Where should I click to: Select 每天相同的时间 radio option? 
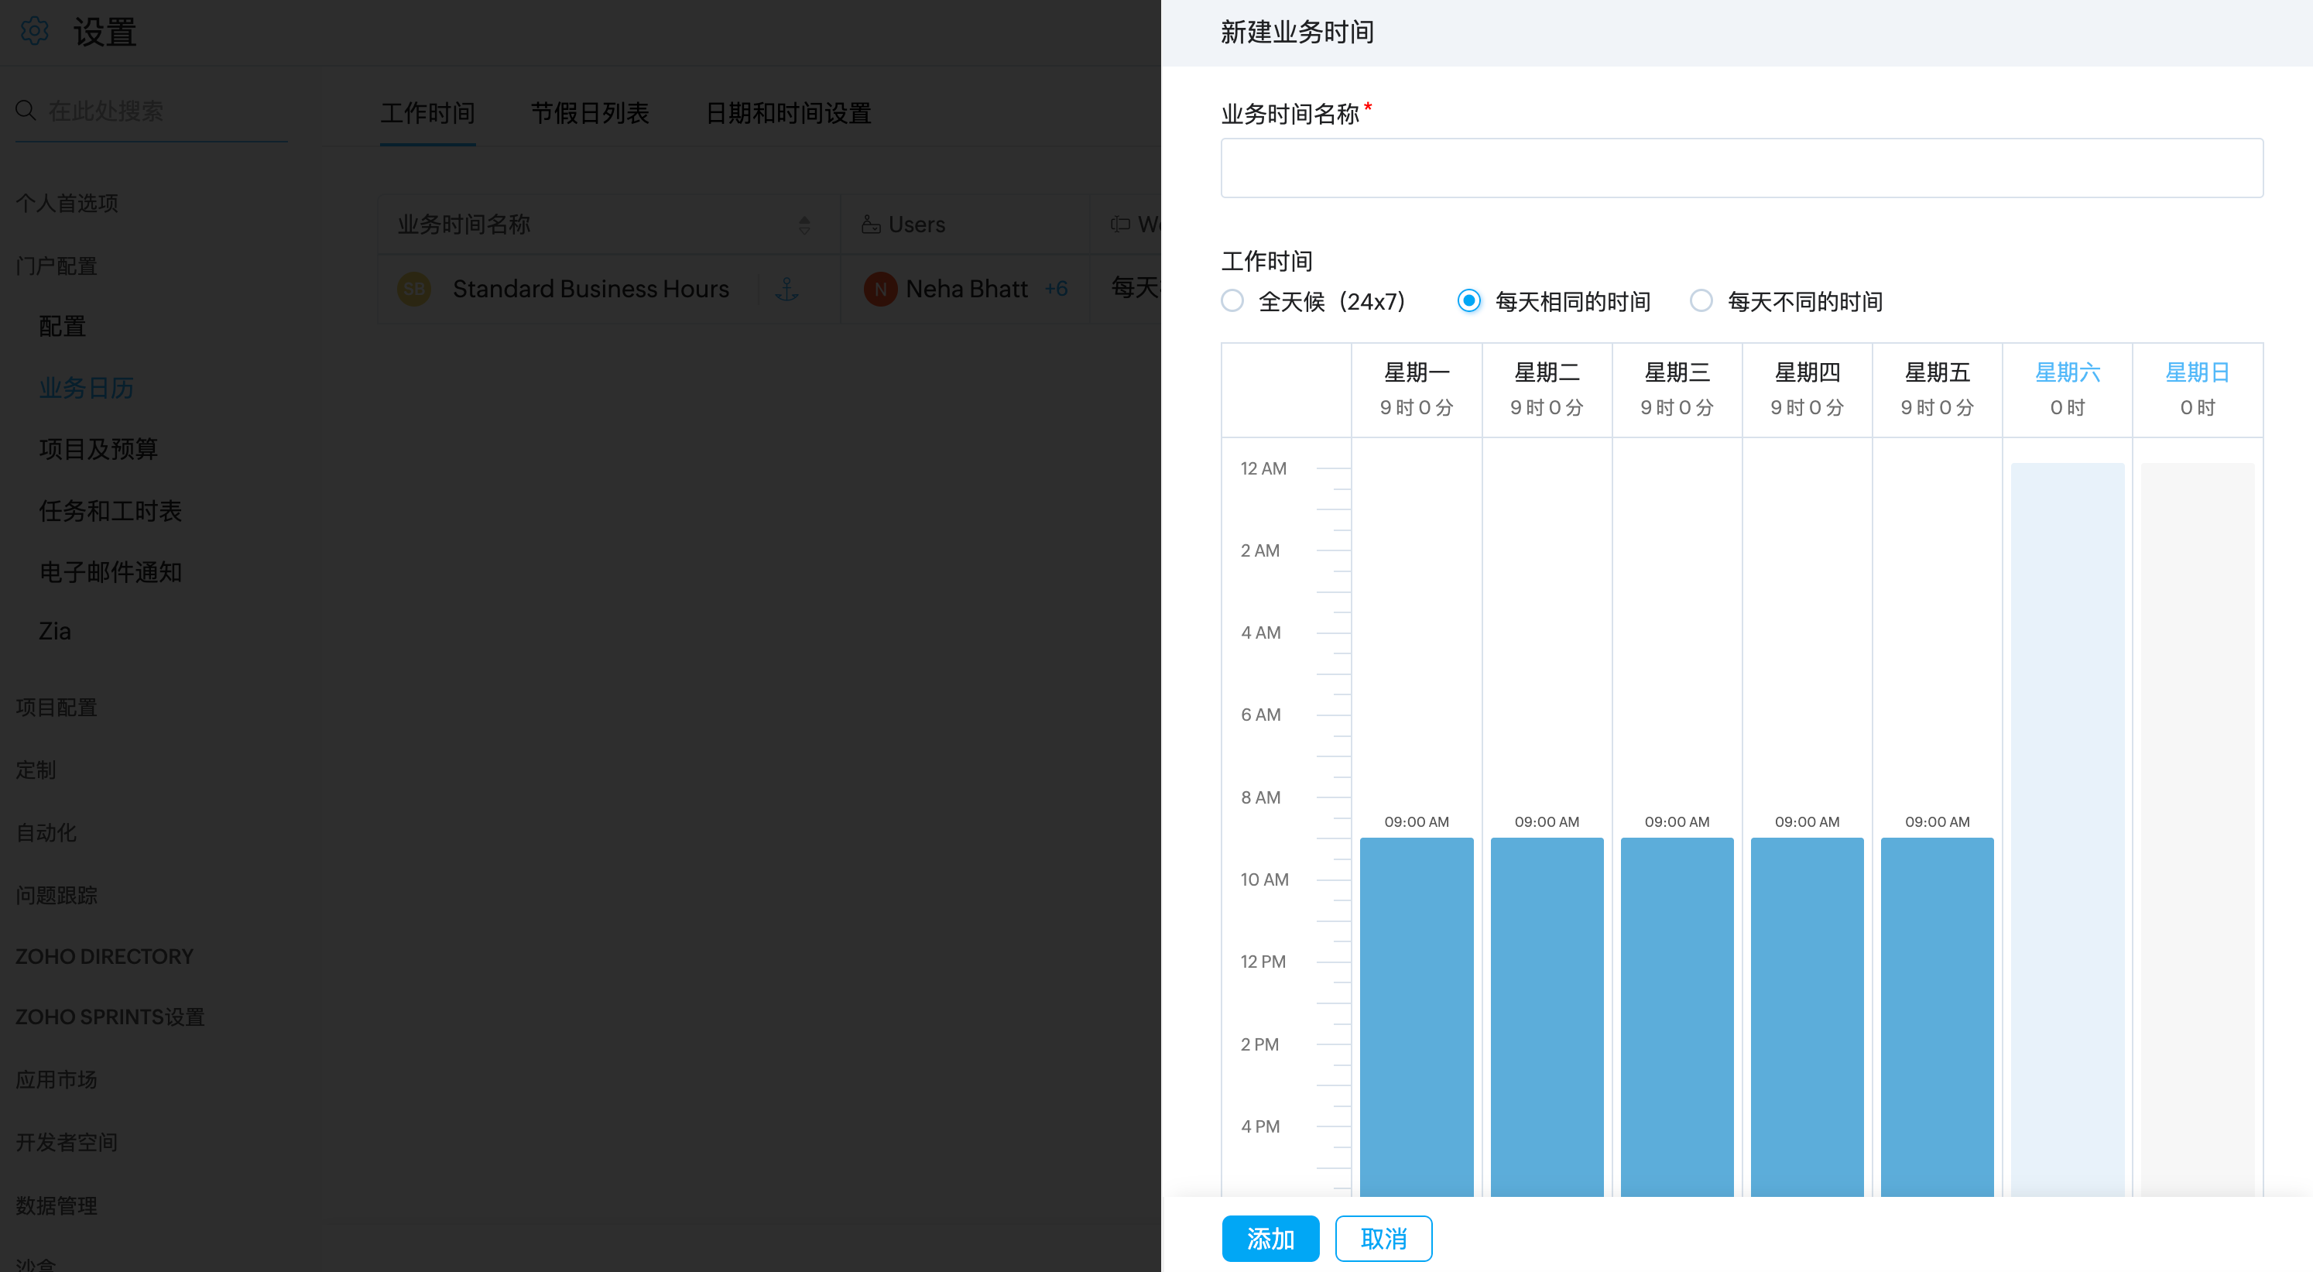point(1469,300)
